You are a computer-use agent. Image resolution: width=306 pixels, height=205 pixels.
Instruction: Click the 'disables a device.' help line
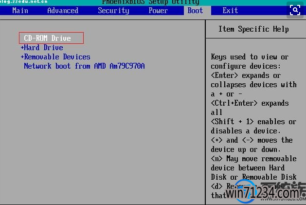coord(246,130)
